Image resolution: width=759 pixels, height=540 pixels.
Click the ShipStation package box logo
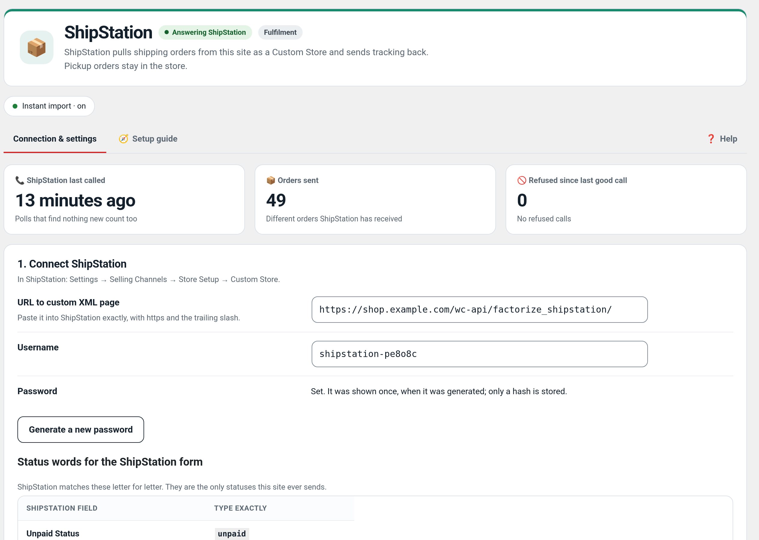coord(37,47)
